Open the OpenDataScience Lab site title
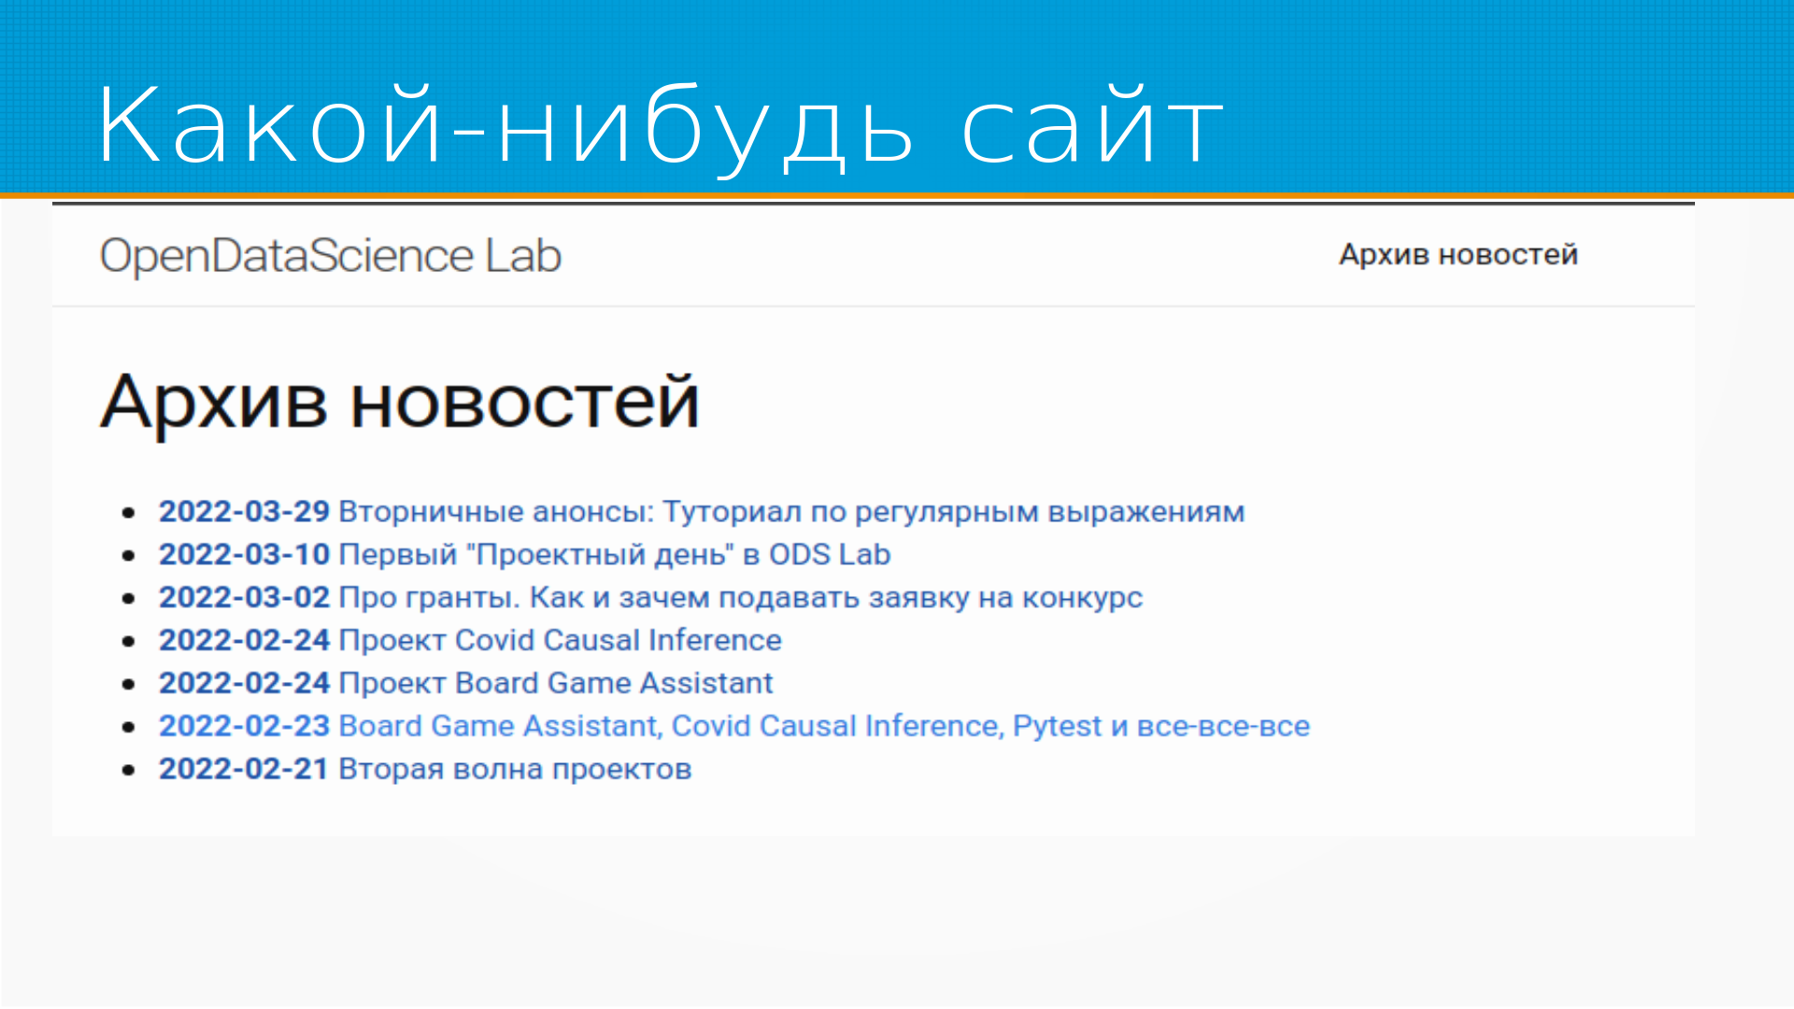1794x1009 pixels. (x=330, y=256)
